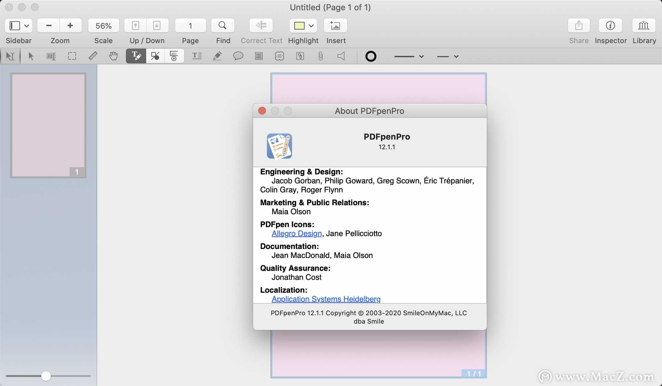The height and width of the screenshot is (386, 662).
Task: Open Find with the magnifier icon
Action: point(223,25)
